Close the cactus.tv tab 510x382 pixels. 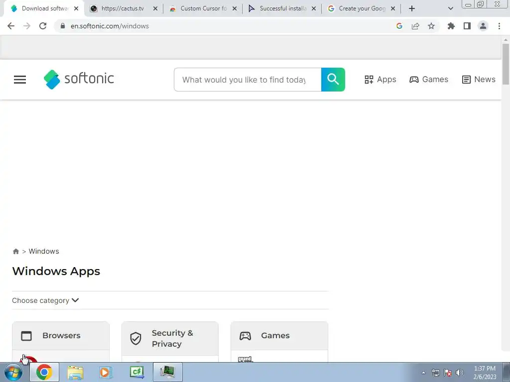pyautogui.click(x=155, y=9)
